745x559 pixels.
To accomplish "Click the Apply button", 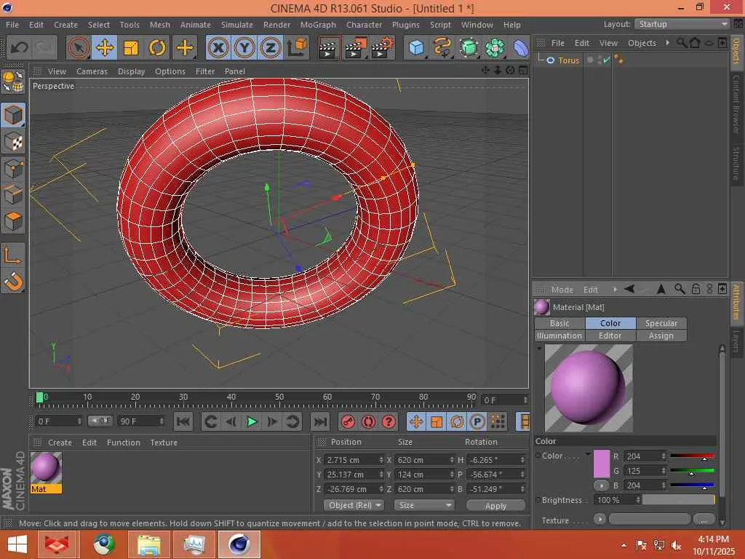I will click(495, 505).
